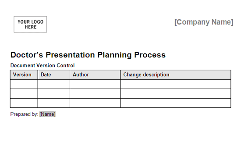This screenshot has height=160, width=241.
Task: Click first row's Change description cell
Action: (x=176, y=84)
